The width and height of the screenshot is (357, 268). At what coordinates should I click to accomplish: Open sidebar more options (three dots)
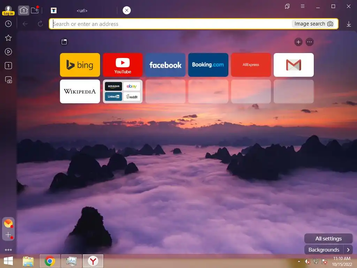point(8,250)
